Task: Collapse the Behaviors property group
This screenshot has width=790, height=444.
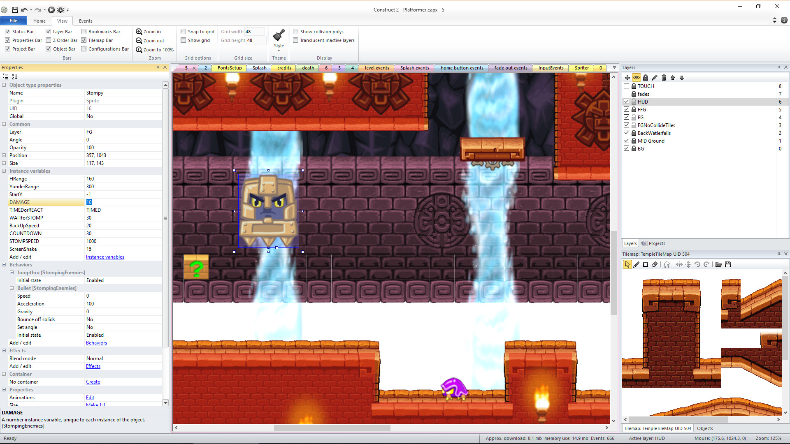Action: coord(4,265)
